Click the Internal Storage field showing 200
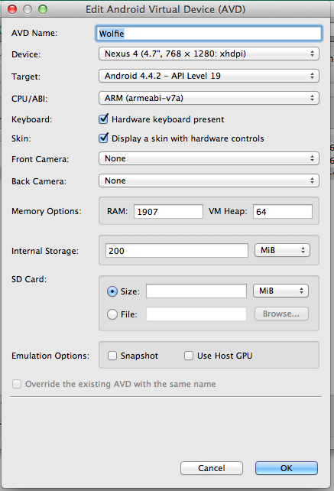The height and width of the screenshot is (491, 334). (x=177, y=251)
